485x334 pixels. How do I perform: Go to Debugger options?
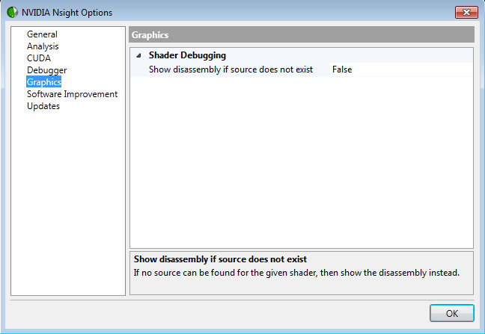[46, 70]
